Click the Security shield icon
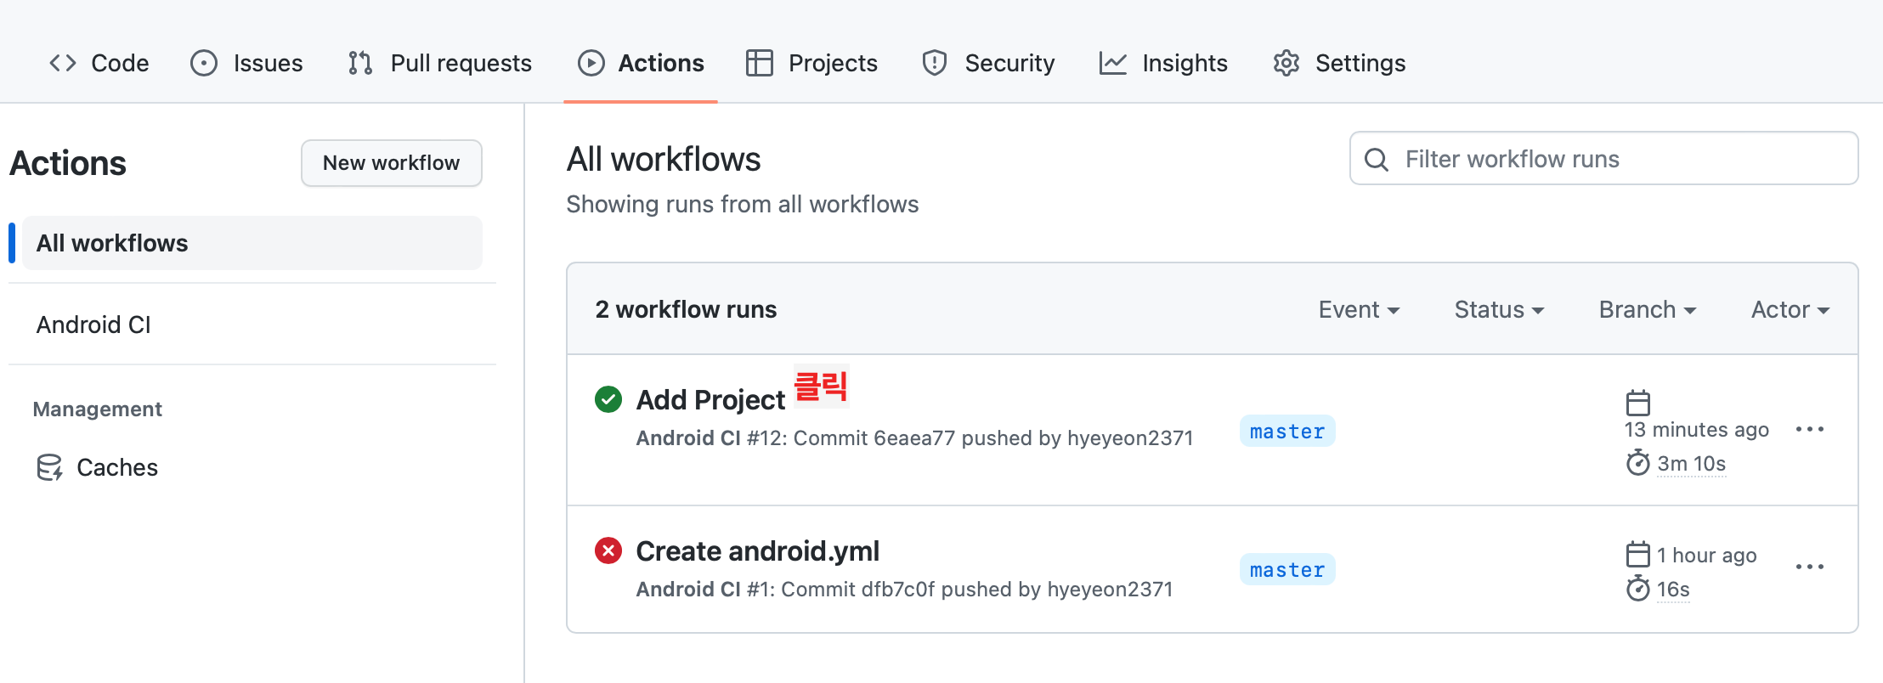Image resolution: width=1883 pixels, height=683 pixels. tap(935, 63)
